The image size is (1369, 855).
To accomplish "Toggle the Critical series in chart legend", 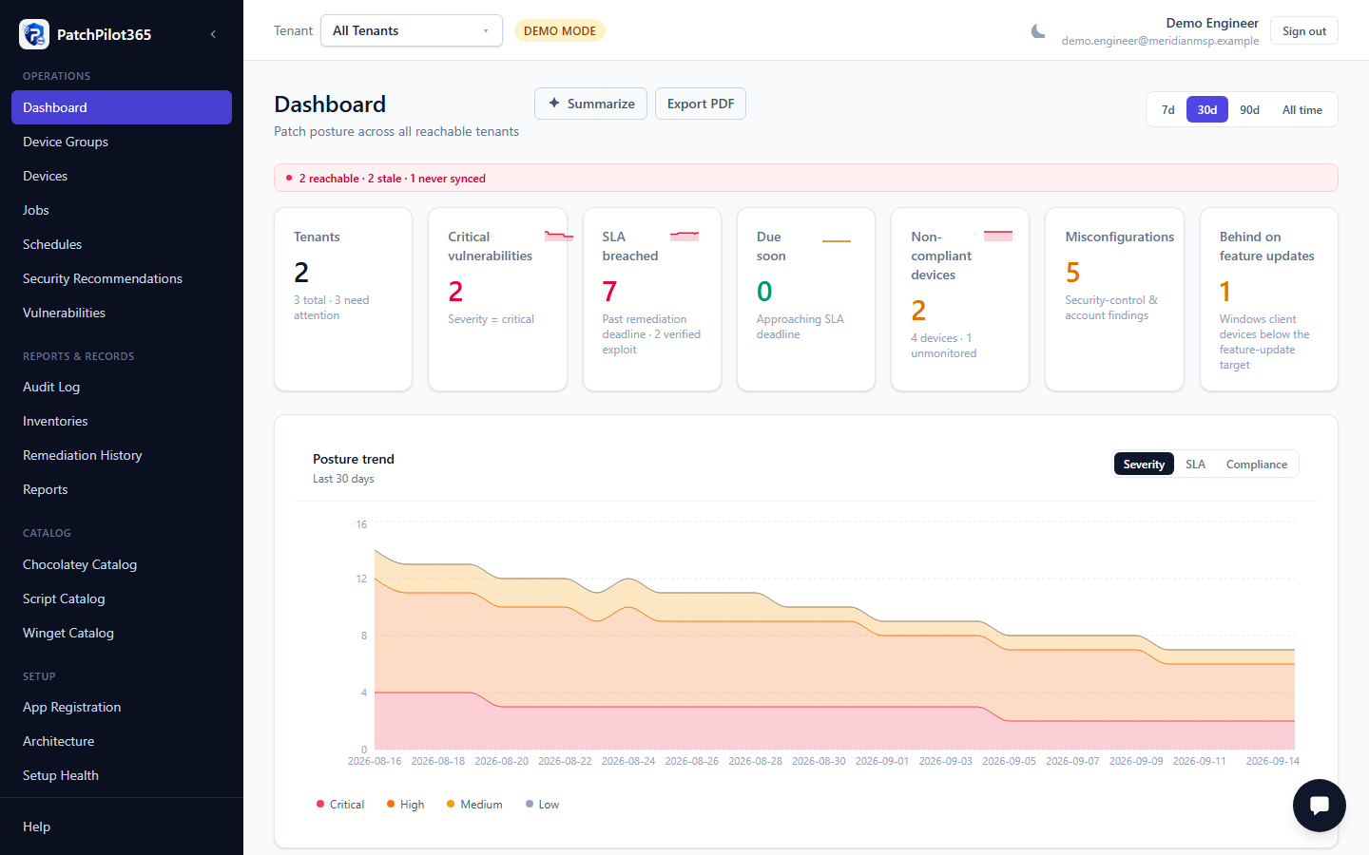I will (x=340, y=805).
